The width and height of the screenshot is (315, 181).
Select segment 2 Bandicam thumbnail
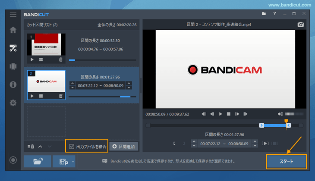point(46,81)
